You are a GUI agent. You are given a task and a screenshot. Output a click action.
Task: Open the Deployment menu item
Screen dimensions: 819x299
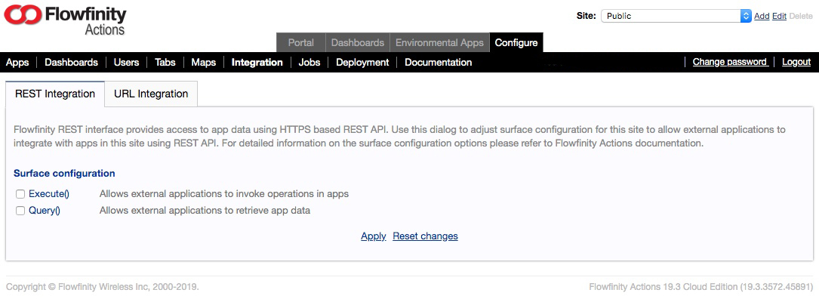pyautogui.click(x=362, y=62)
